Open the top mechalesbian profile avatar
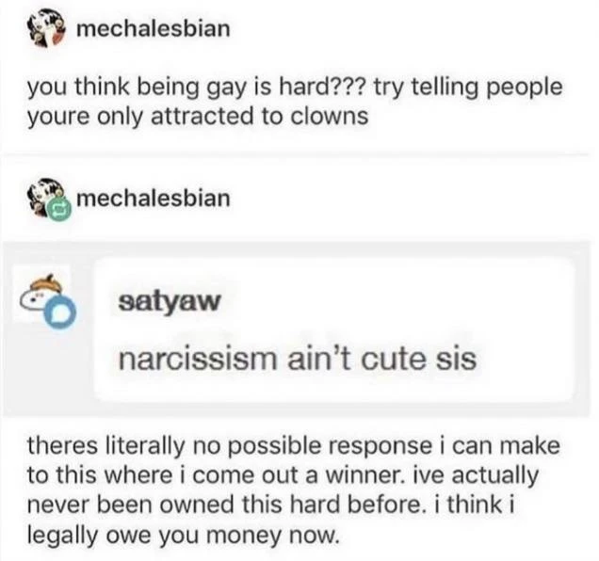The image size is (599, 561). coord(46,28)
